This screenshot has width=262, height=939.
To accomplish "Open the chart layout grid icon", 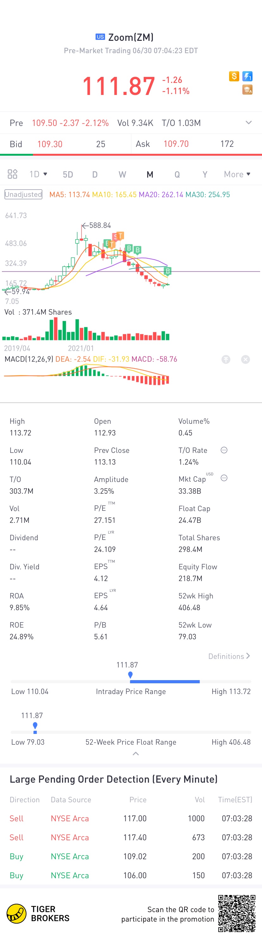I will [x=12, y=174].
